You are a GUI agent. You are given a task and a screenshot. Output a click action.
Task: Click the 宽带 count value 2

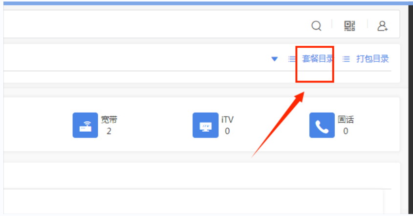coord(109,131)
